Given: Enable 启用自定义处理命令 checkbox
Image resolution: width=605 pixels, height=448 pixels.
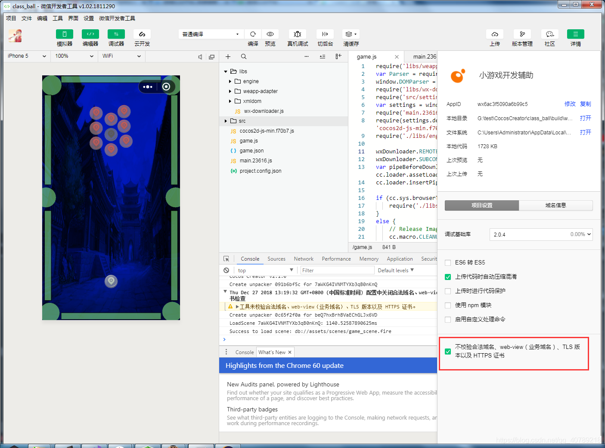Looking at the screenshot, I should tap(448, 320).
